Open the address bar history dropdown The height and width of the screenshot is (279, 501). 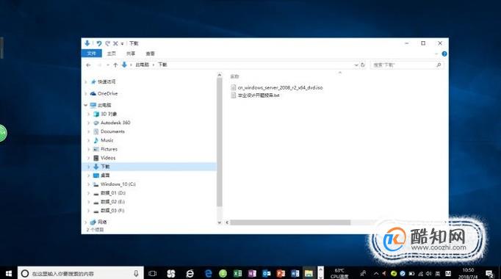click(x=356, y=65)
